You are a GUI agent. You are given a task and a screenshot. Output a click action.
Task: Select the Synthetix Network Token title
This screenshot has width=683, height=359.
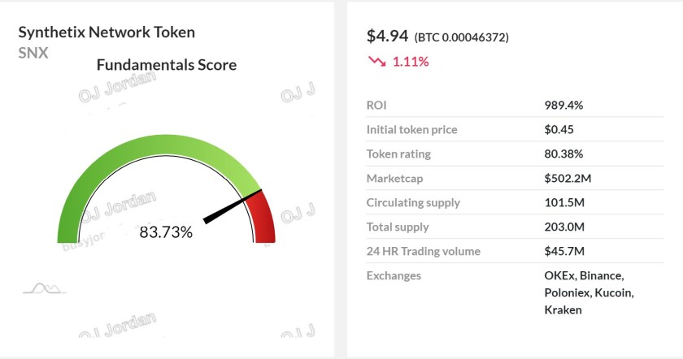pos(107,32)
